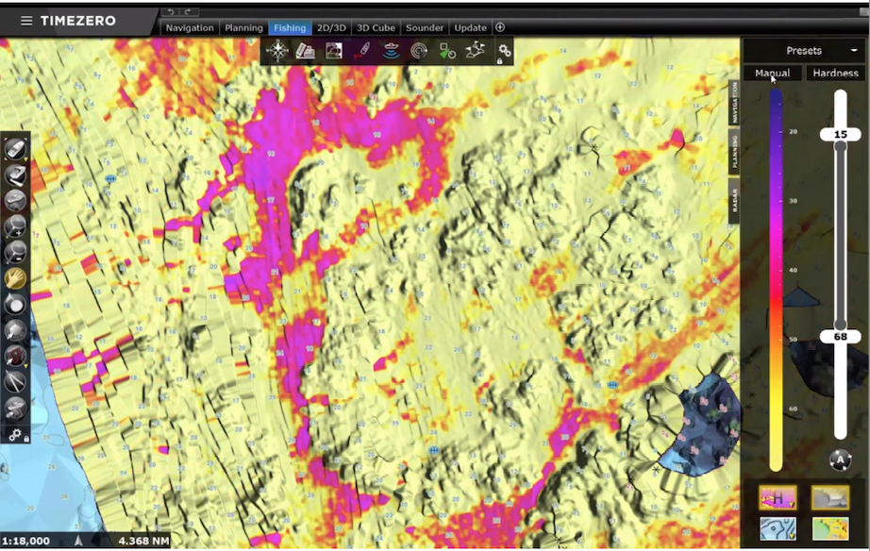Click the 68 depth slider handle
This screenshot has width=870, height=551.
pos(840,337)
